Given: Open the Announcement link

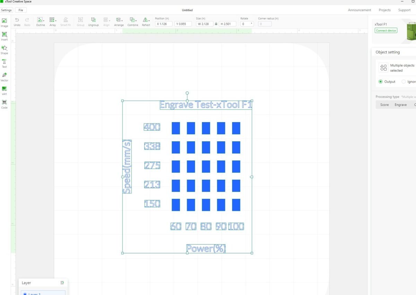Looking at the screenshot, I should (x=359, y=10).
